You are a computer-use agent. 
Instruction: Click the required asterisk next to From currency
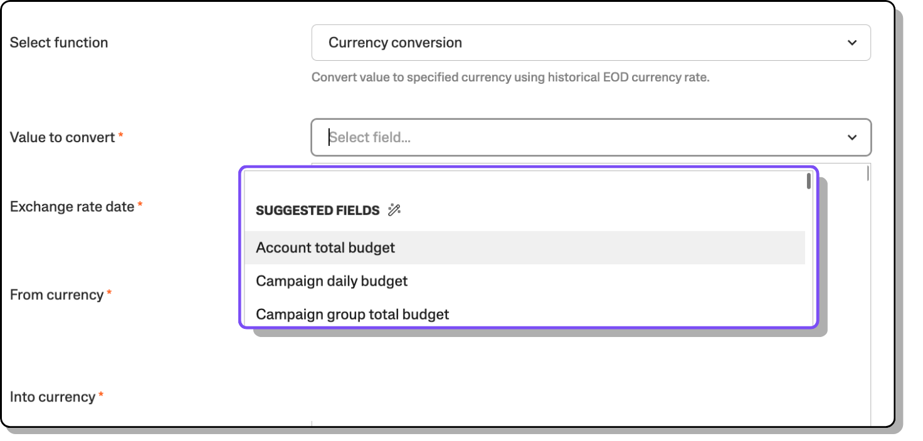point(109,293)
